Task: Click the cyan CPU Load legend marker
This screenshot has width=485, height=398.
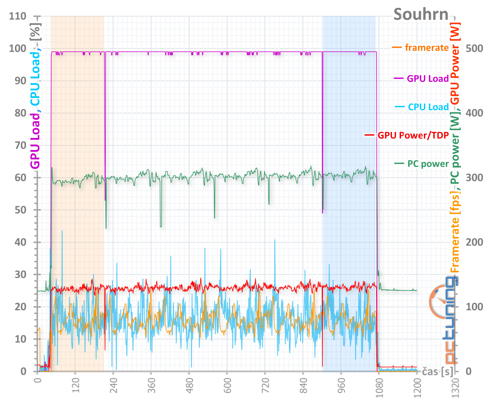Action: (400, 106)
